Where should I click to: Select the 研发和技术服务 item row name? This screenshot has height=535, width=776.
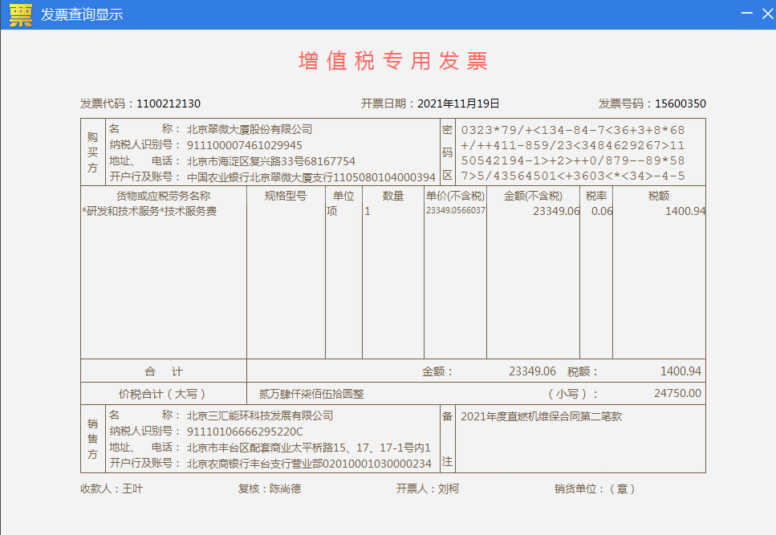coord(149,211)
